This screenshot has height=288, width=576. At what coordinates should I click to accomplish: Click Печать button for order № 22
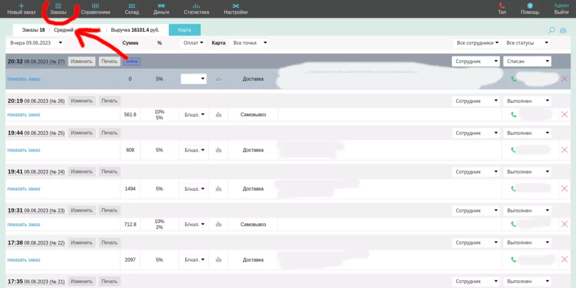point(110,243)
